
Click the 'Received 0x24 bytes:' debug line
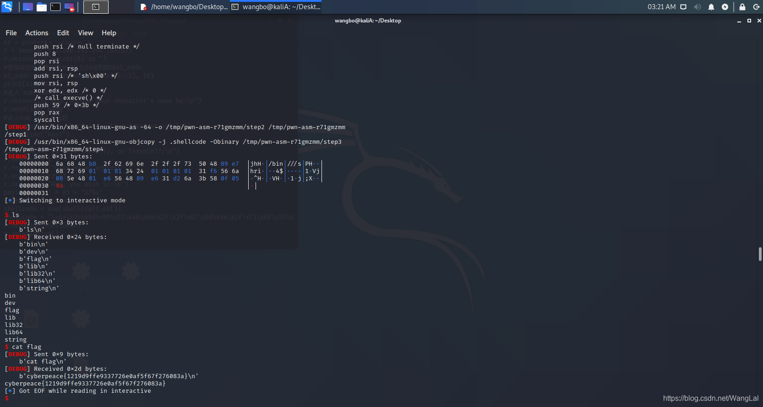[x=56, y=237]
